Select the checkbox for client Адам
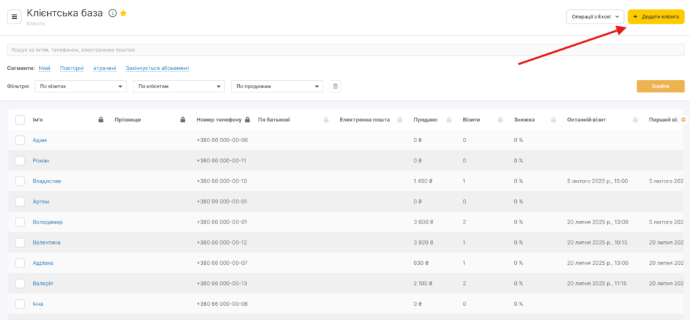690x320 pixels. (x=20, y=140)
